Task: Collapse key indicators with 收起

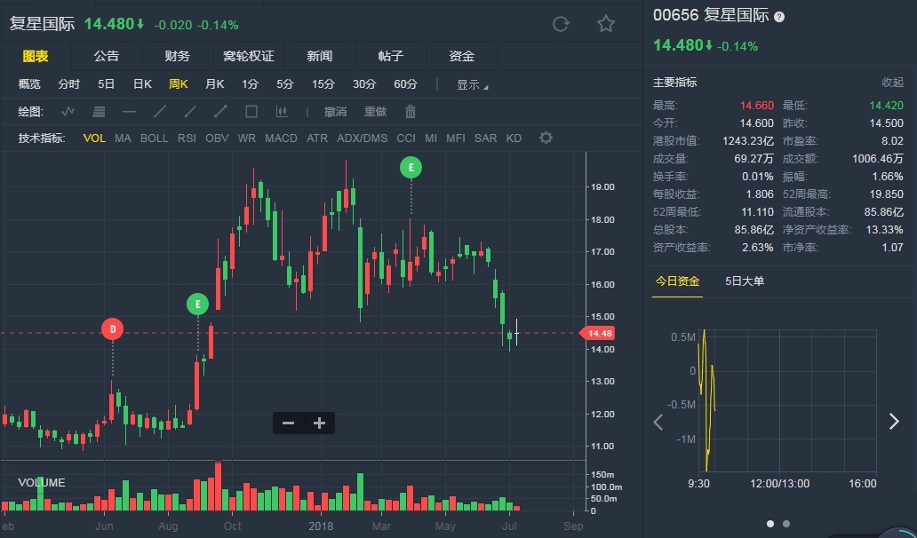Action: click(892, 82)
